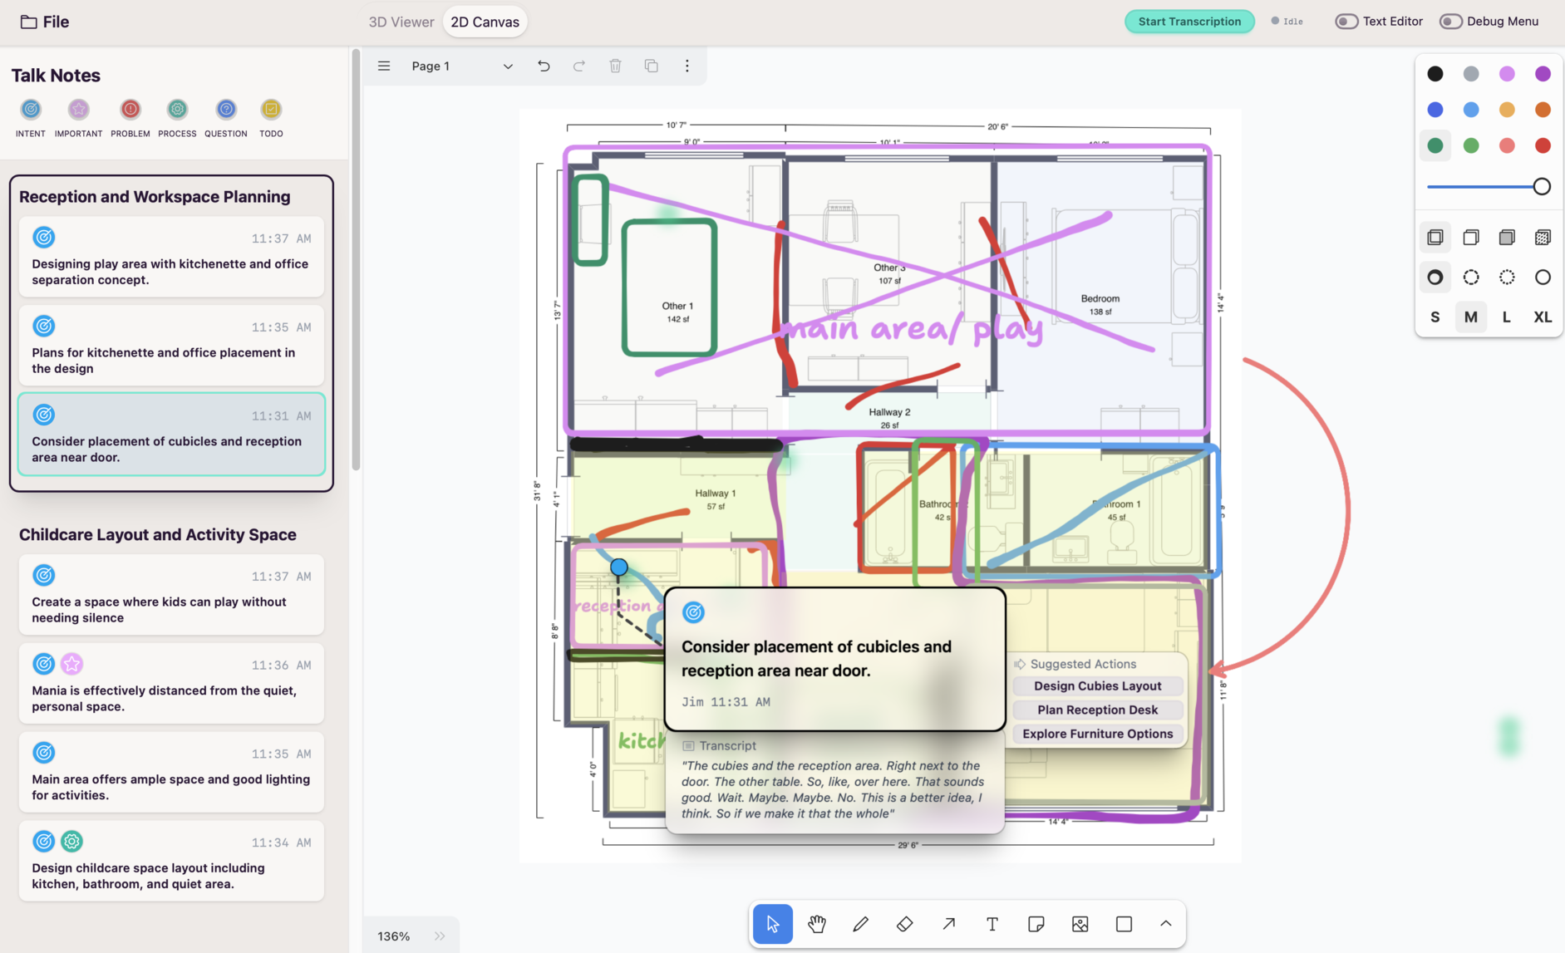1565x953 pixels.
Task: Pick the Text tool
Action: coord(992,924)
